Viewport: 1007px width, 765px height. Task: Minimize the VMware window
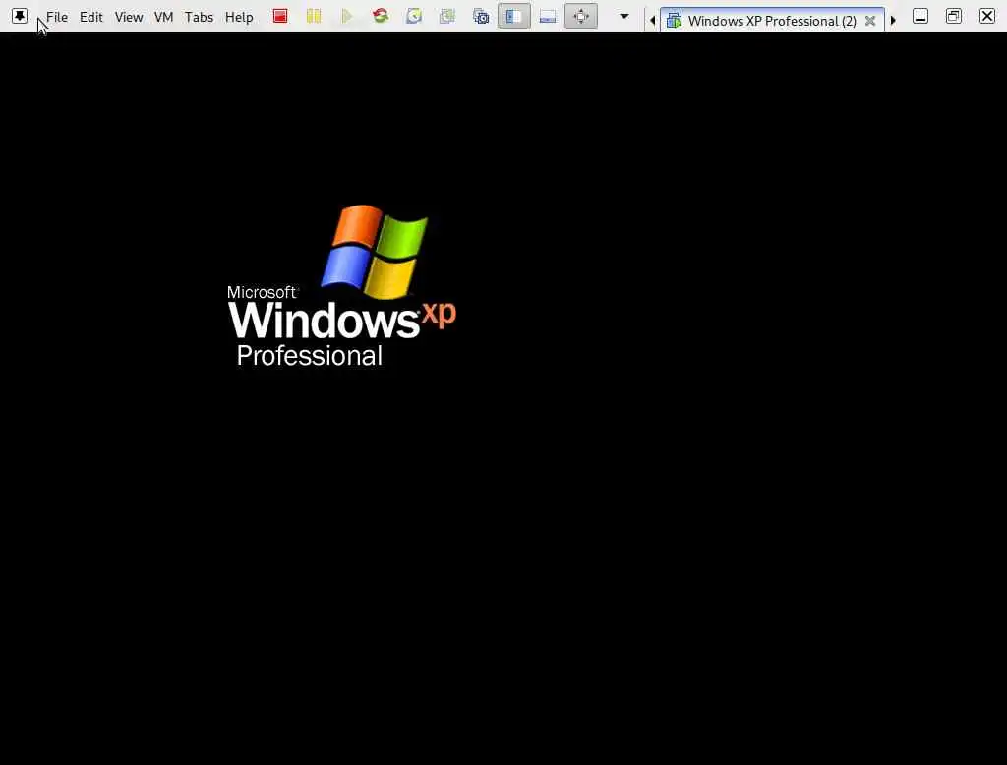pos(920,16)
